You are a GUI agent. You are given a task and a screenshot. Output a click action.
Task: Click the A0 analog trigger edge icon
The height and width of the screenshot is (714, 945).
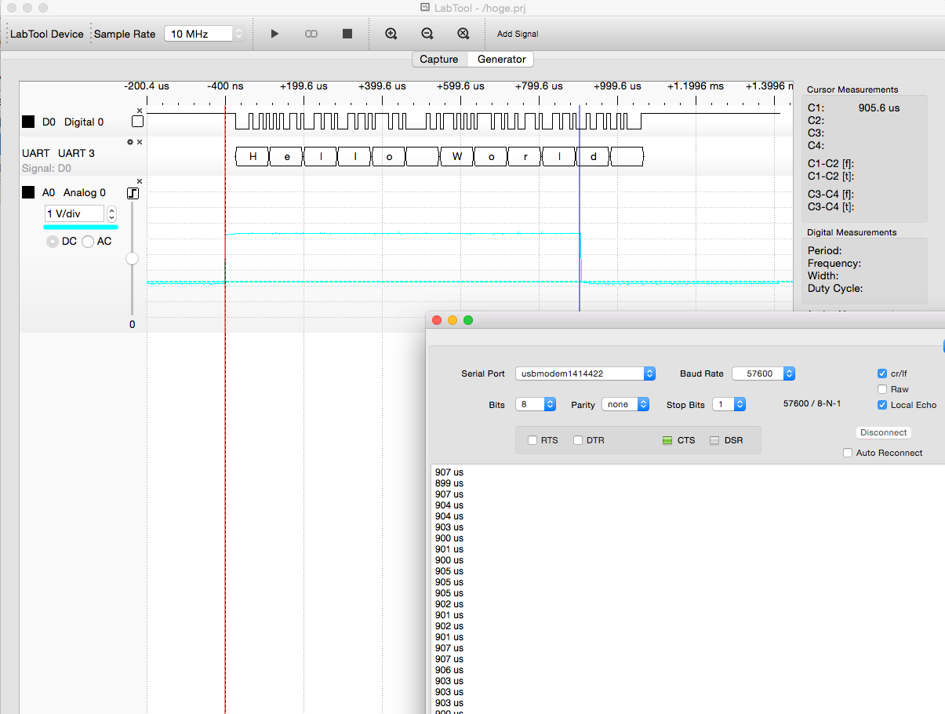click(x=133, y=193)
